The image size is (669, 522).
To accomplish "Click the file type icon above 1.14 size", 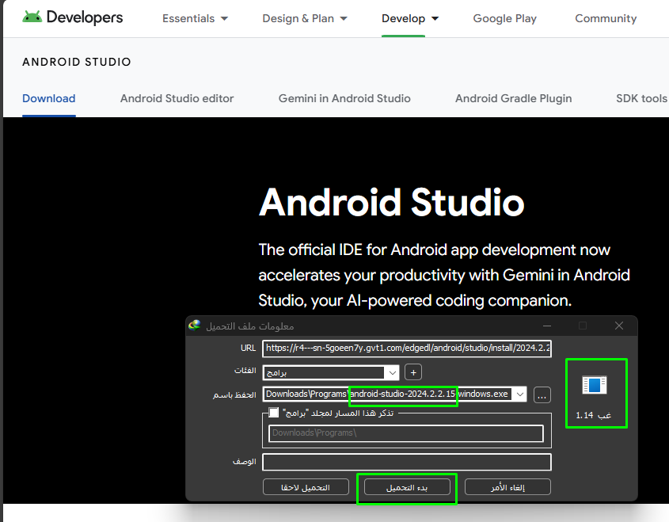I will click(x=594, y=385).
